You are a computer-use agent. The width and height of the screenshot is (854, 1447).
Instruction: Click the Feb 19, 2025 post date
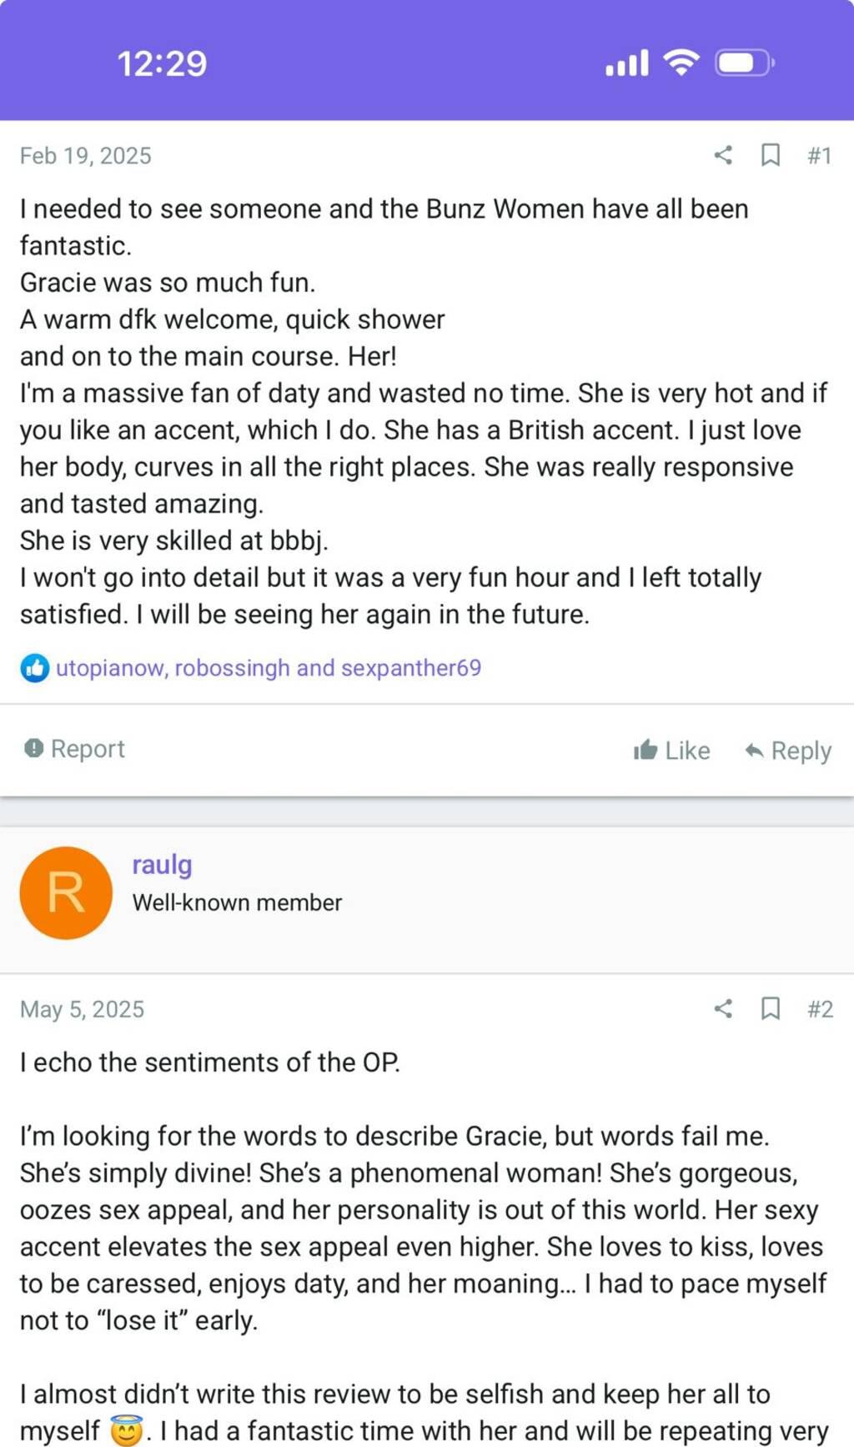coord(86,156)
